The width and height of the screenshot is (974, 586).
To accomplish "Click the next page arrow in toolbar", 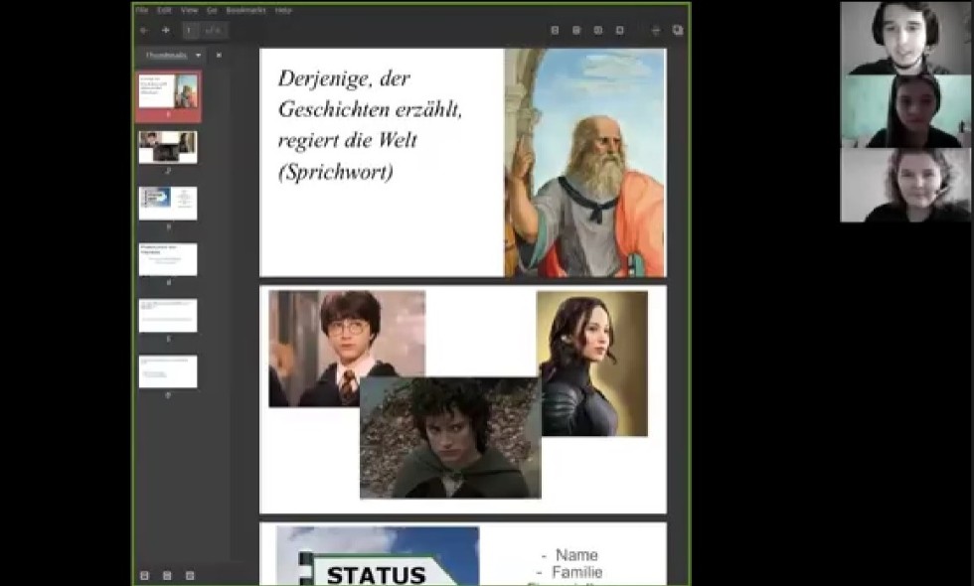I will click(x=165, y=30).
